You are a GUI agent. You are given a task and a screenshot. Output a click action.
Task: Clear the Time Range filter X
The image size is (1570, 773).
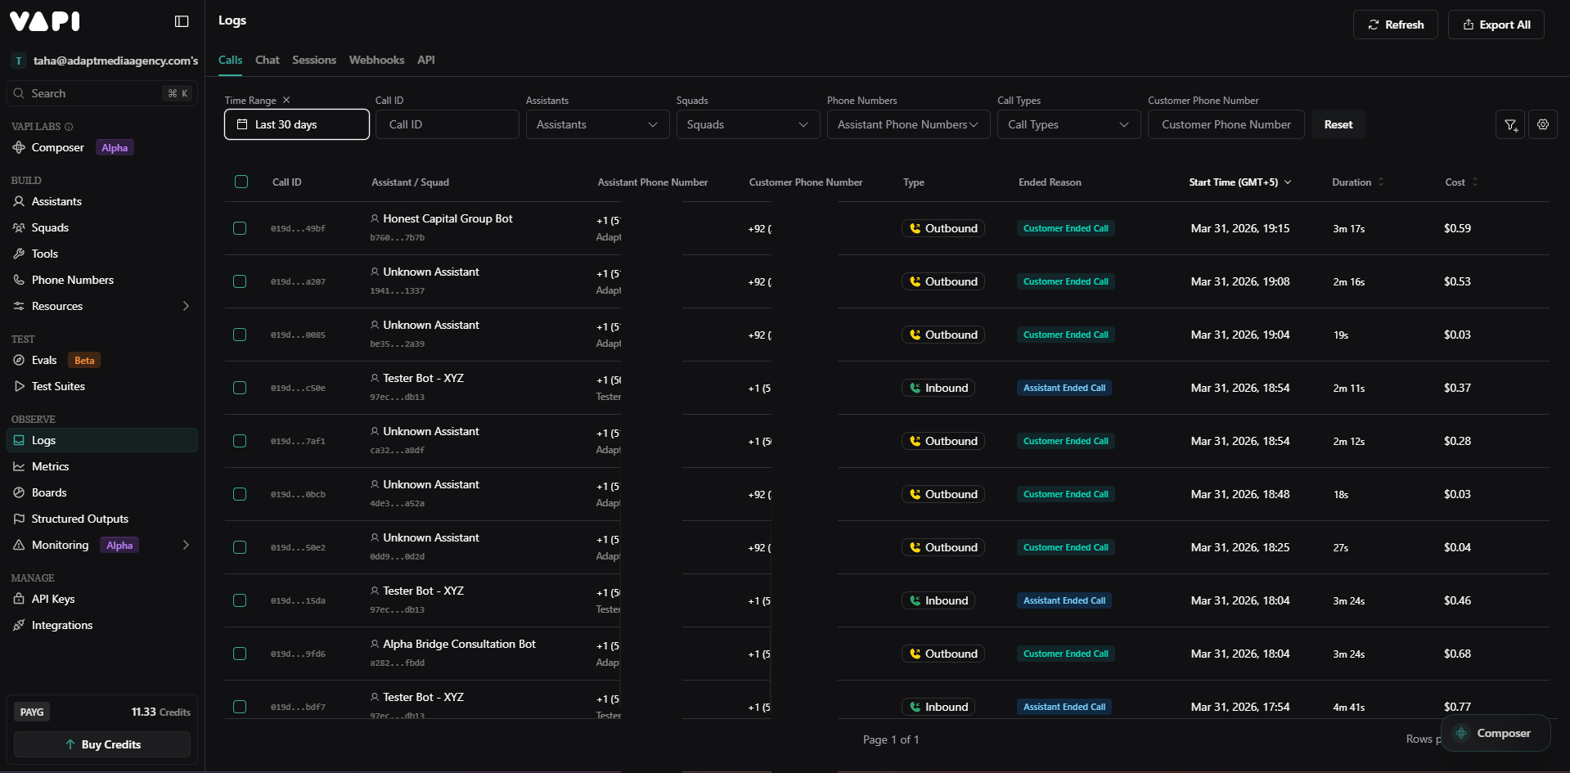point(286,100)
